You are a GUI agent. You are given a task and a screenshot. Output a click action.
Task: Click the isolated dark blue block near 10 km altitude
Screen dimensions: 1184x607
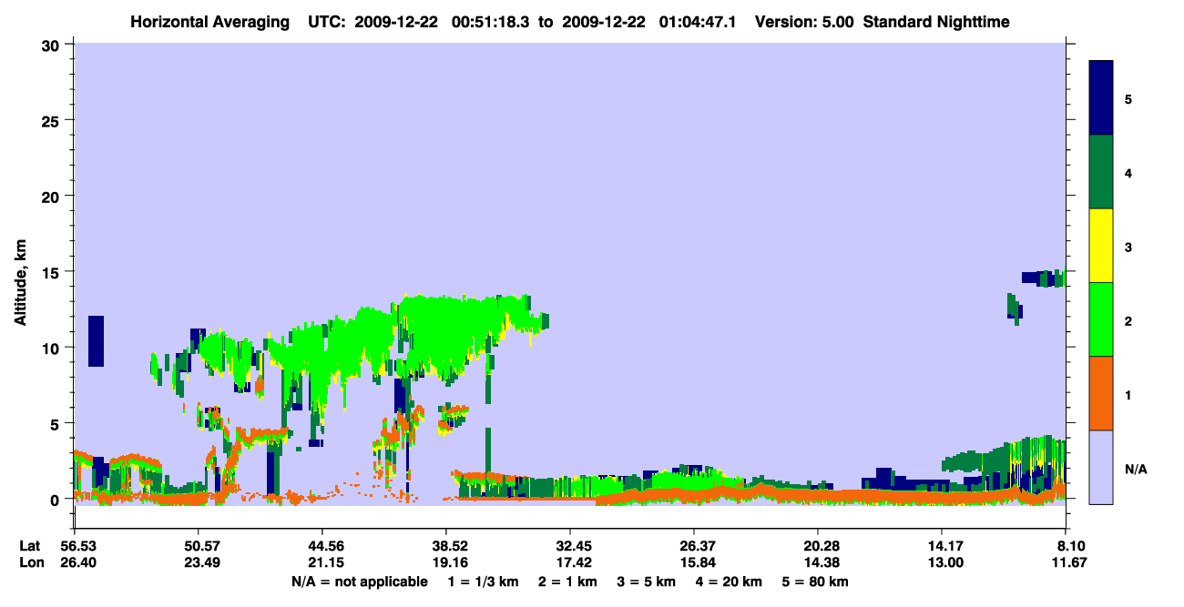coord(96,341)
